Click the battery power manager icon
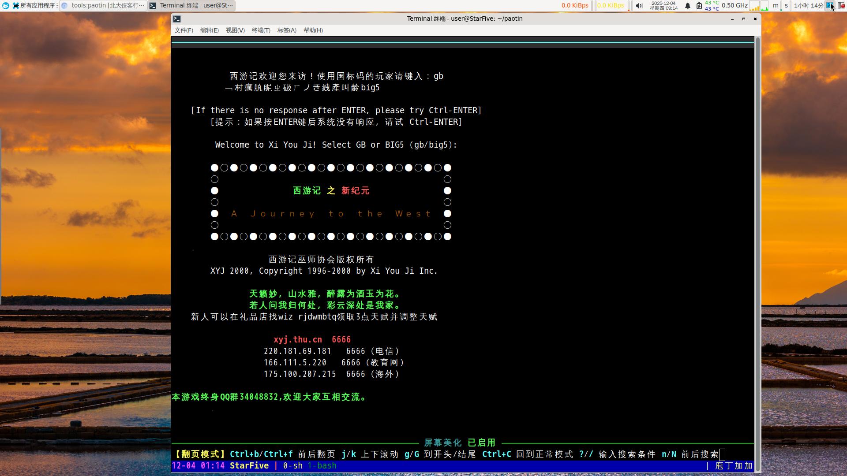Image resolution: width=847 pixels, height=476 pixels. pos(699,6)
